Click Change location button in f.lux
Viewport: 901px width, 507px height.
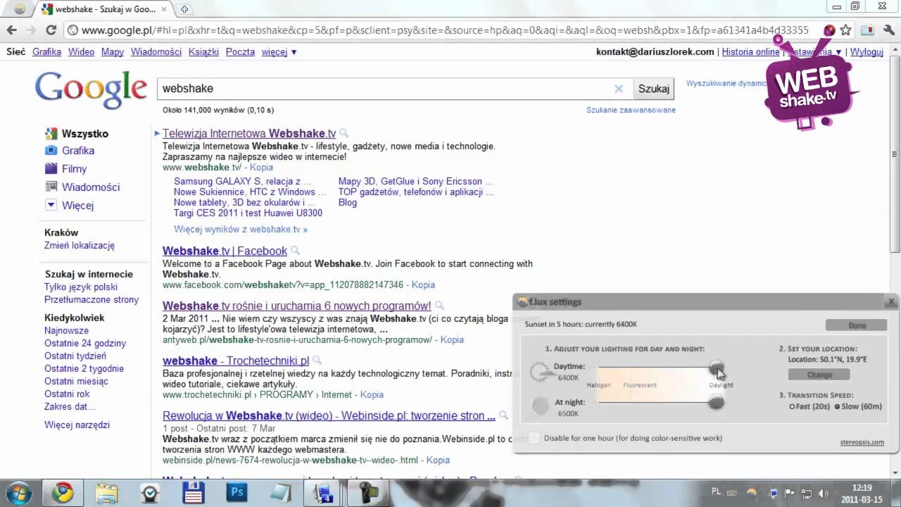tap(819, 375)
